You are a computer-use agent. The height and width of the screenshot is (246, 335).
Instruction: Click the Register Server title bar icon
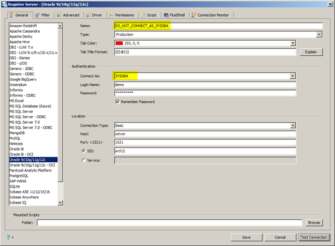click(x=4, y=4)
